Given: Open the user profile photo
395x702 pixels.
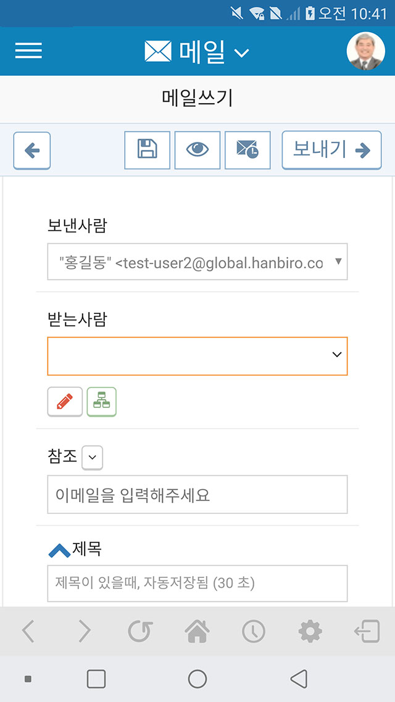Looking at the screenshot, I should [366, 51].
